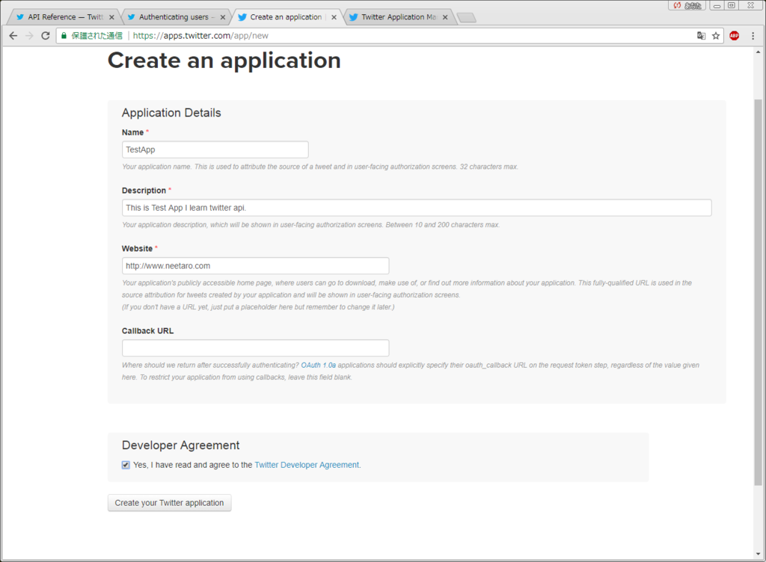Close the Create an application tab

click(334, 17)
